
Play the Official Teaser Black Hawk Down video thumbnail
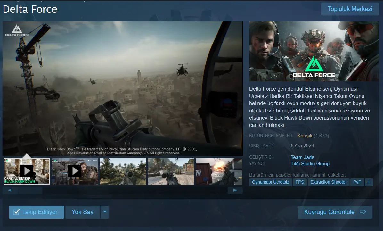tap(27, 171)
